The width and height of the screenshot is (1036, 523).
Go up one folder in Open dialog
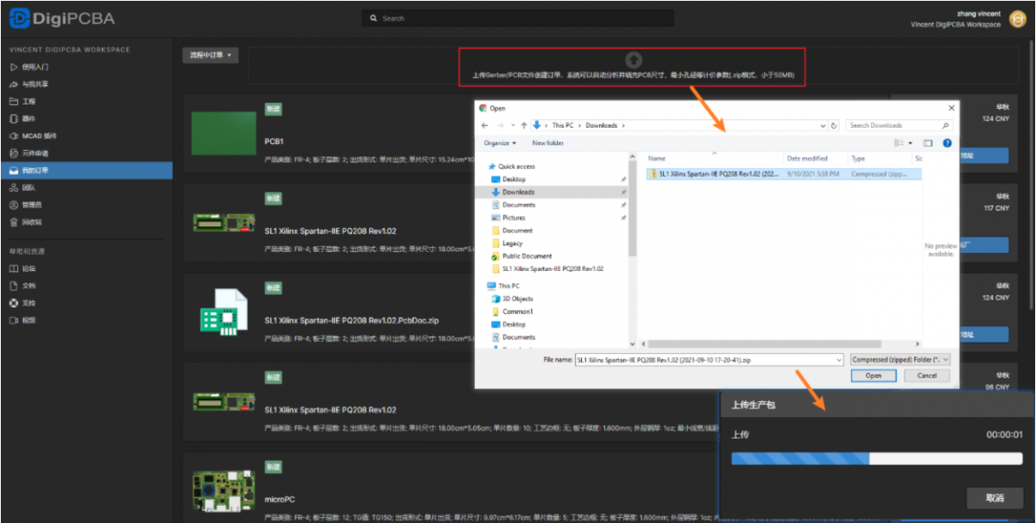click(x=524, y=125)
